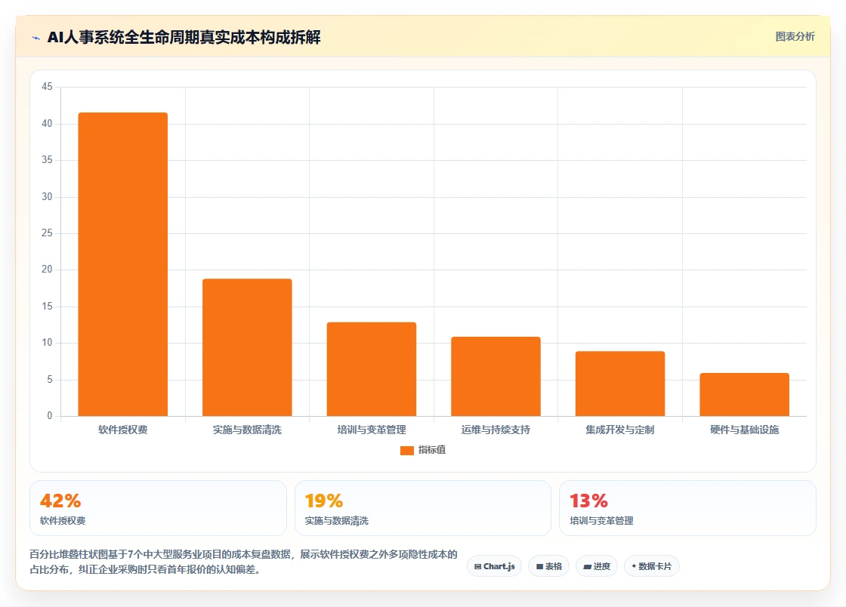846x607 pixels.
Task: Click the lightning icon beside the title
Action: coord(36,38)
